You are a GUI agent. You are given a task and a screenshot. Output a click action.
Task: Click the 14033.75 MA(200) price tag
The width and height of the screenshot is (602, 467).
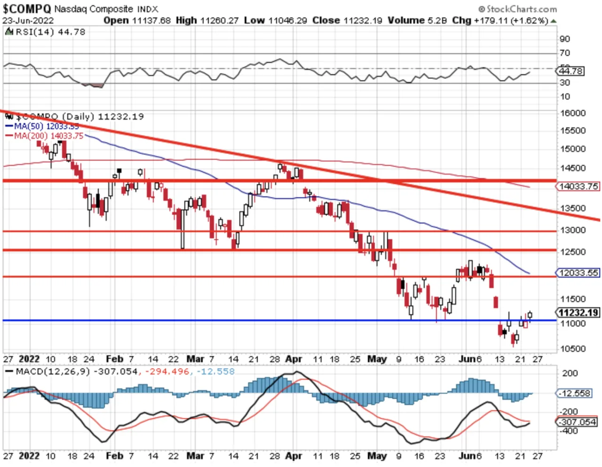point(578,187)
